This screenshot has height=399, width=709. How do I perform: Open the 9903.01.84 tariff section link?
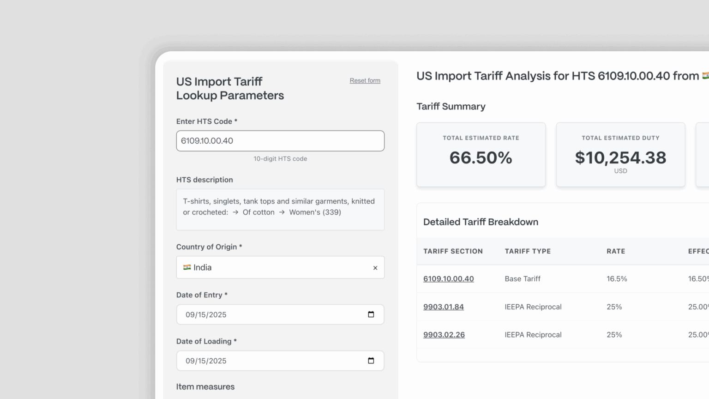443,307
